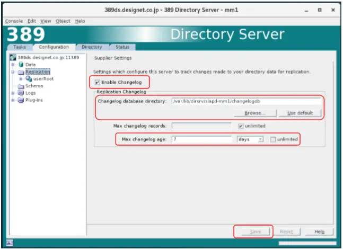
Task: Click the server icon for 389ds.designet.co.jp:11389
Action: [13, 57]
